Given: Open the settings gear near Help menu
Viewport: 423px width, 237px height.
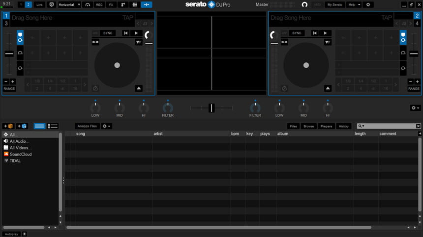Looking at the screenshot, I should click(368, 4).
